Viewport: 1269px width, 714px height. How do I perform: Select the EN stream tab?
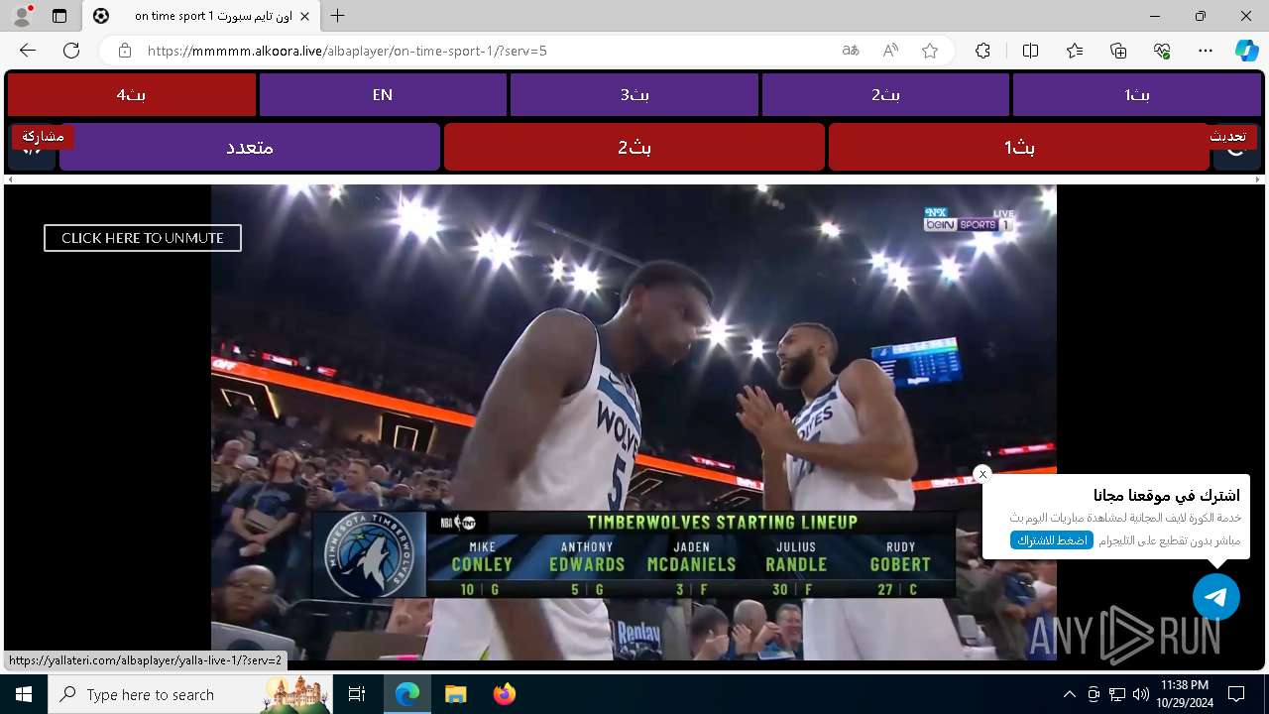coord(383,95)
